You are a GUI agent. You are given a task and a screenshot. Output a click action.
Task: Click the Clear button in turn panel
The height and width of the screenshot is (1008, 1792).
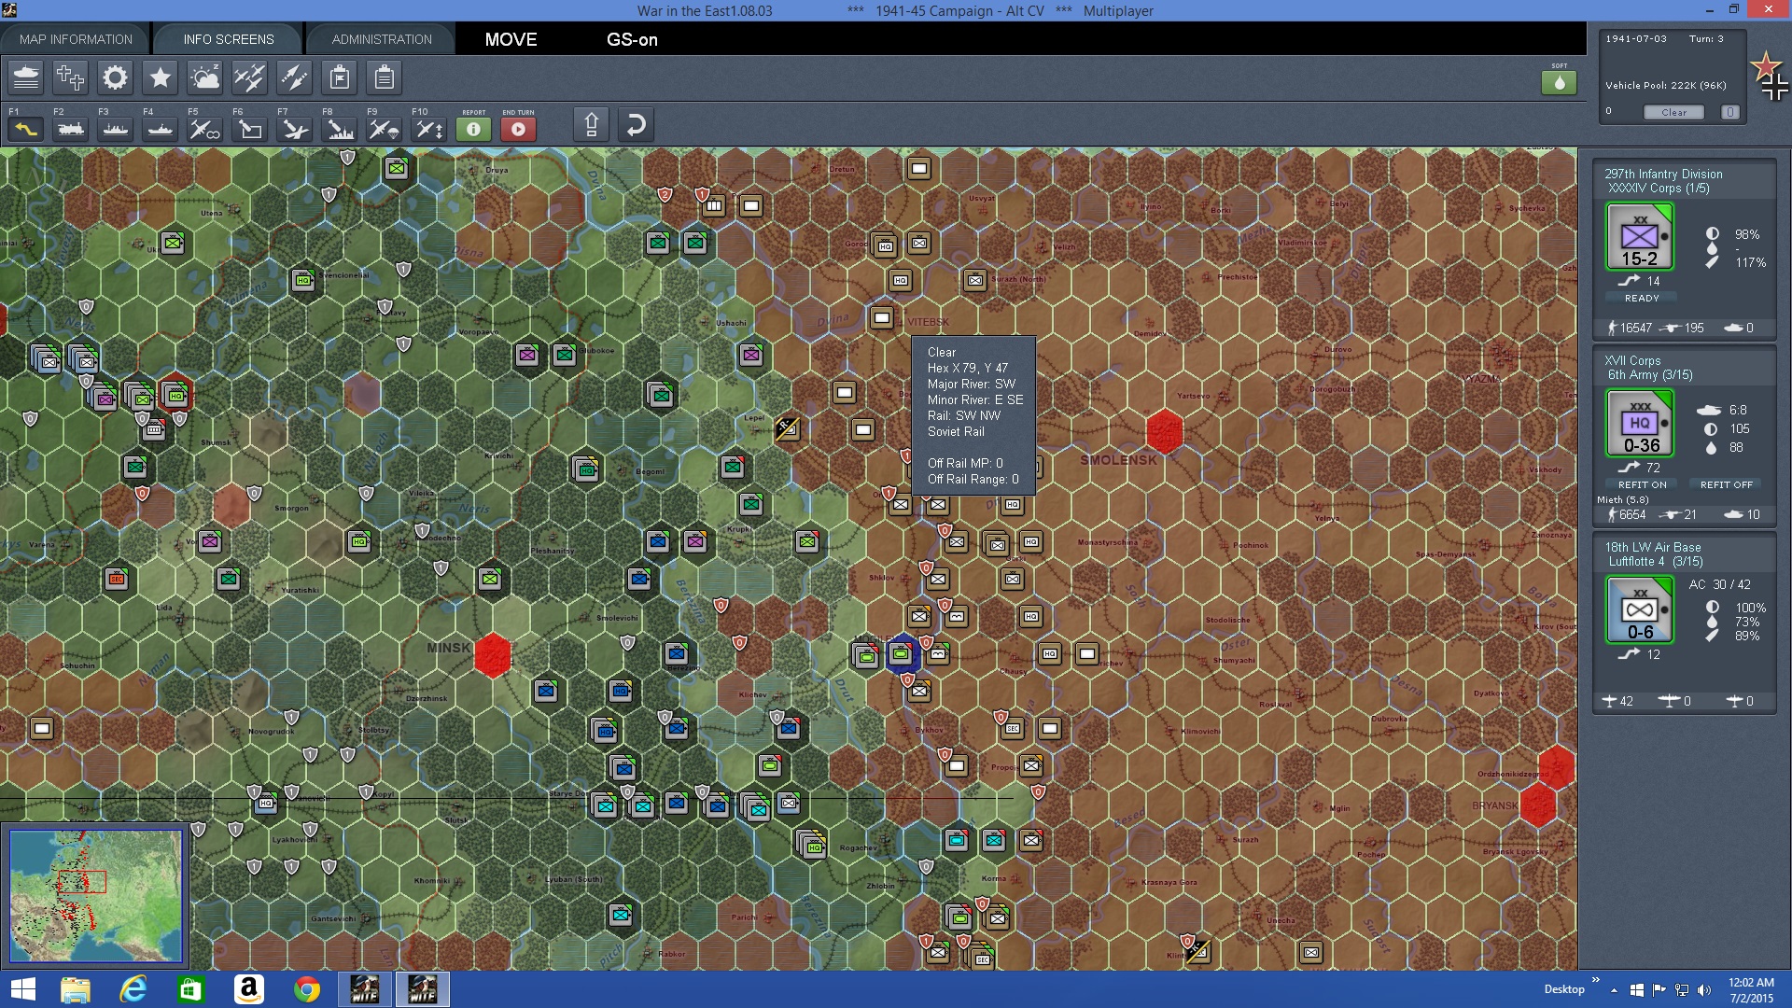click(x=1673, y=112)
